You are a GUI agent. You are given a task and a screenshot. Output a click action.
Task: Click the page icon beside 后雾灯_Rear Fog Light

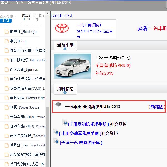point(7,145)
